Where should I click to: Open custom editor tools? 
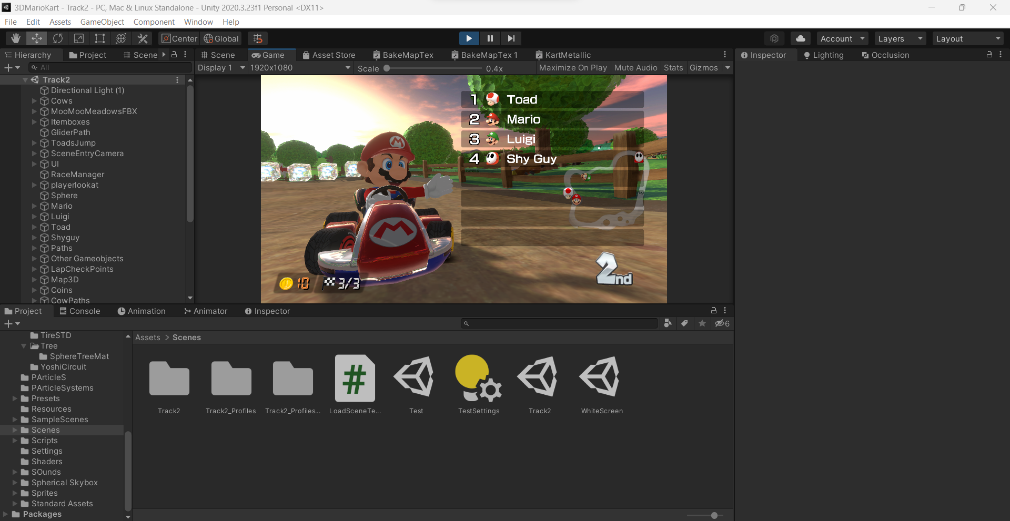(142, 38)
